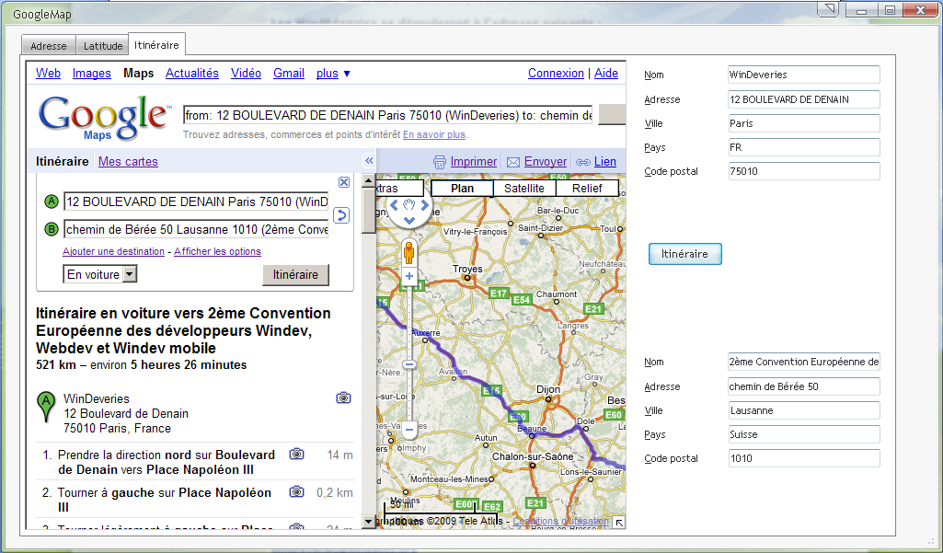Click the printer icon next to Imprimer
The height and width of the screenshot is (553, 943).
point(440,162)
